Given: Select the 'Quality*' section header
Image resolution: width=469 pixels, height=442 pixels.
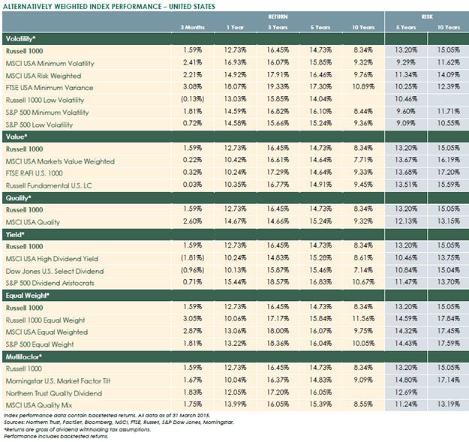Looking at the screenshot, I should click(x=18, y=198).
